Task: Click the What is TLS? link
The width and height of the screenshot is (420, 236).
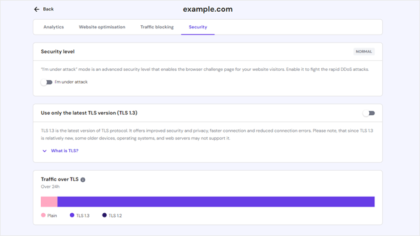Action: (65, 151)
